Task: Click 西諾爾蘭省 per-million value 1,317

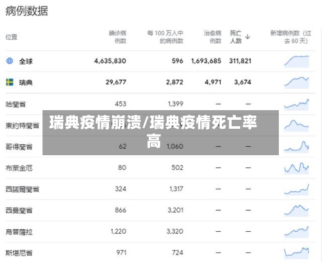Action: (x=176, y=189)
